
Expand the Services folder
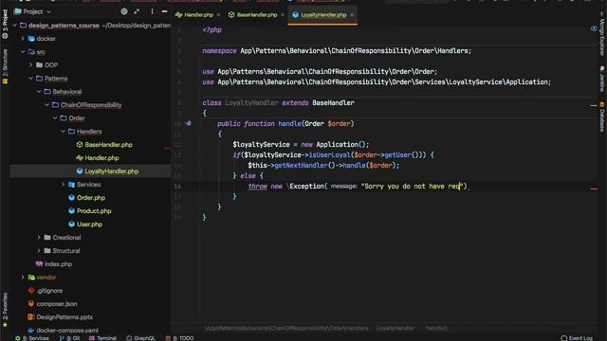pos(63,185)
